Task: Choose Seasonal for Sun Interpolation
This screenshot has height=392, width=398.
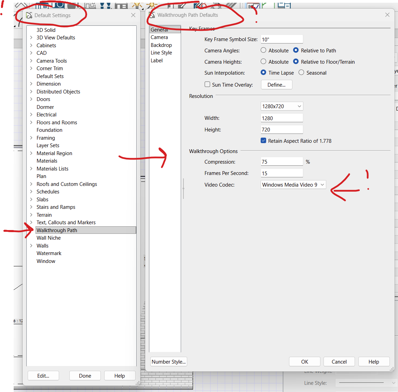Action: [x=301, y=73]
